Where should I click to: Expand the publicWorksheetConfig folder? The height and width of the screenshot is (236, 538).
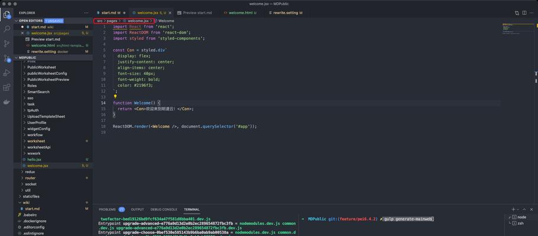point(47,73)
